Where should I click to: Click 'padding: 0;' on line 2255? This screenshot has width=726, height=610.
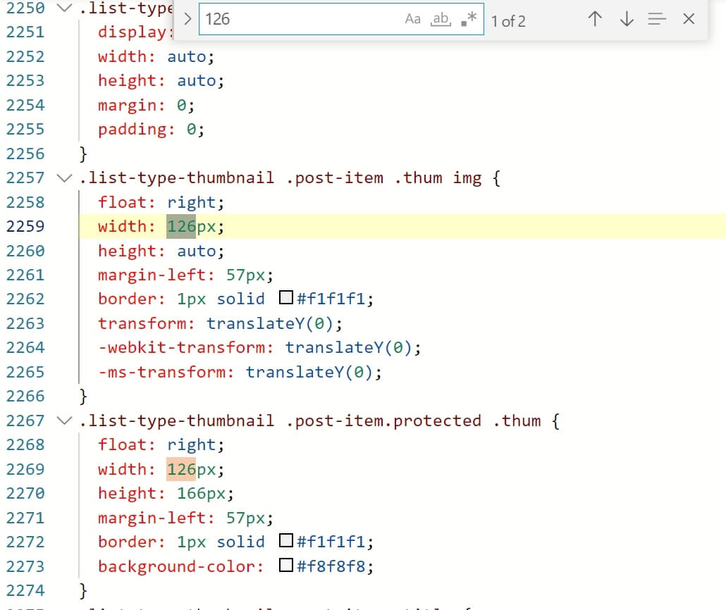[x=151, y=129]
